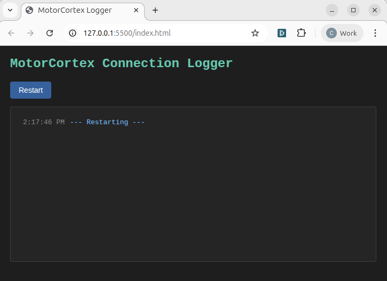Reload the current page
The image size is (387, 281).
50,33
